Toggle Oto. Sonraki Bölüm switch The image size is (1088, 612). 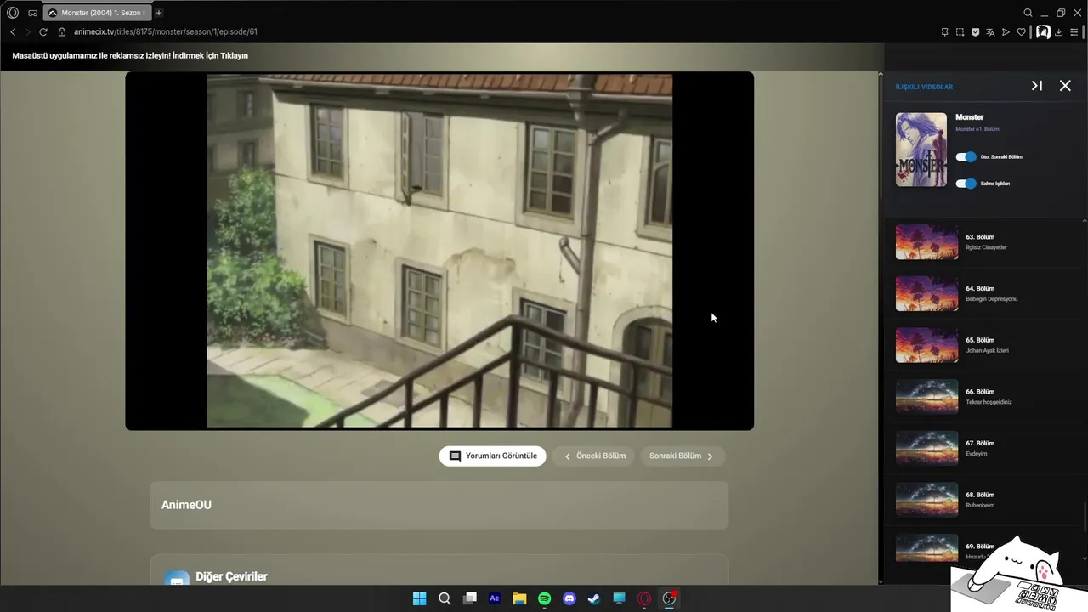[966, 157]
